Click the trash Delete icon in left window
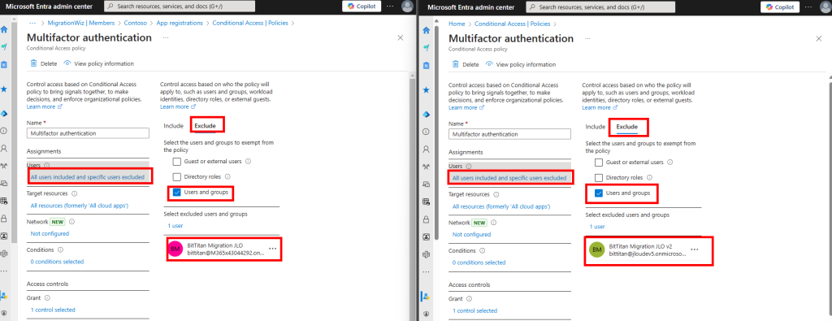 pyautogui.click(x=33, y=63)
